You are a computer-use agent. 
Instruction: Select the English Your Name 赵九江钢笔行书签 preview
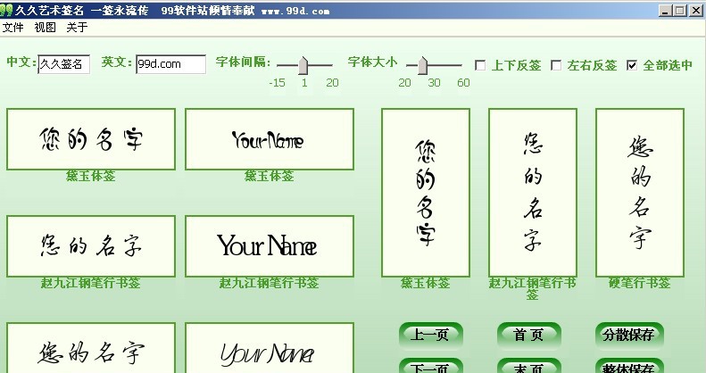pos(270,246)
